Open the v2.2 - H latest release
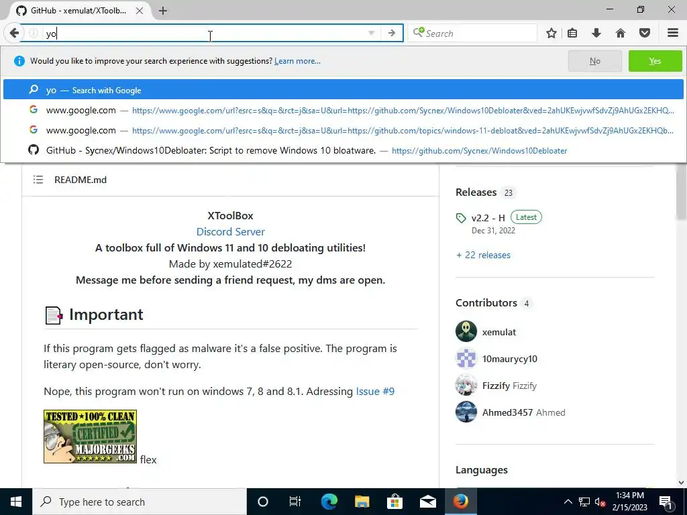 (x=488, y=218)
